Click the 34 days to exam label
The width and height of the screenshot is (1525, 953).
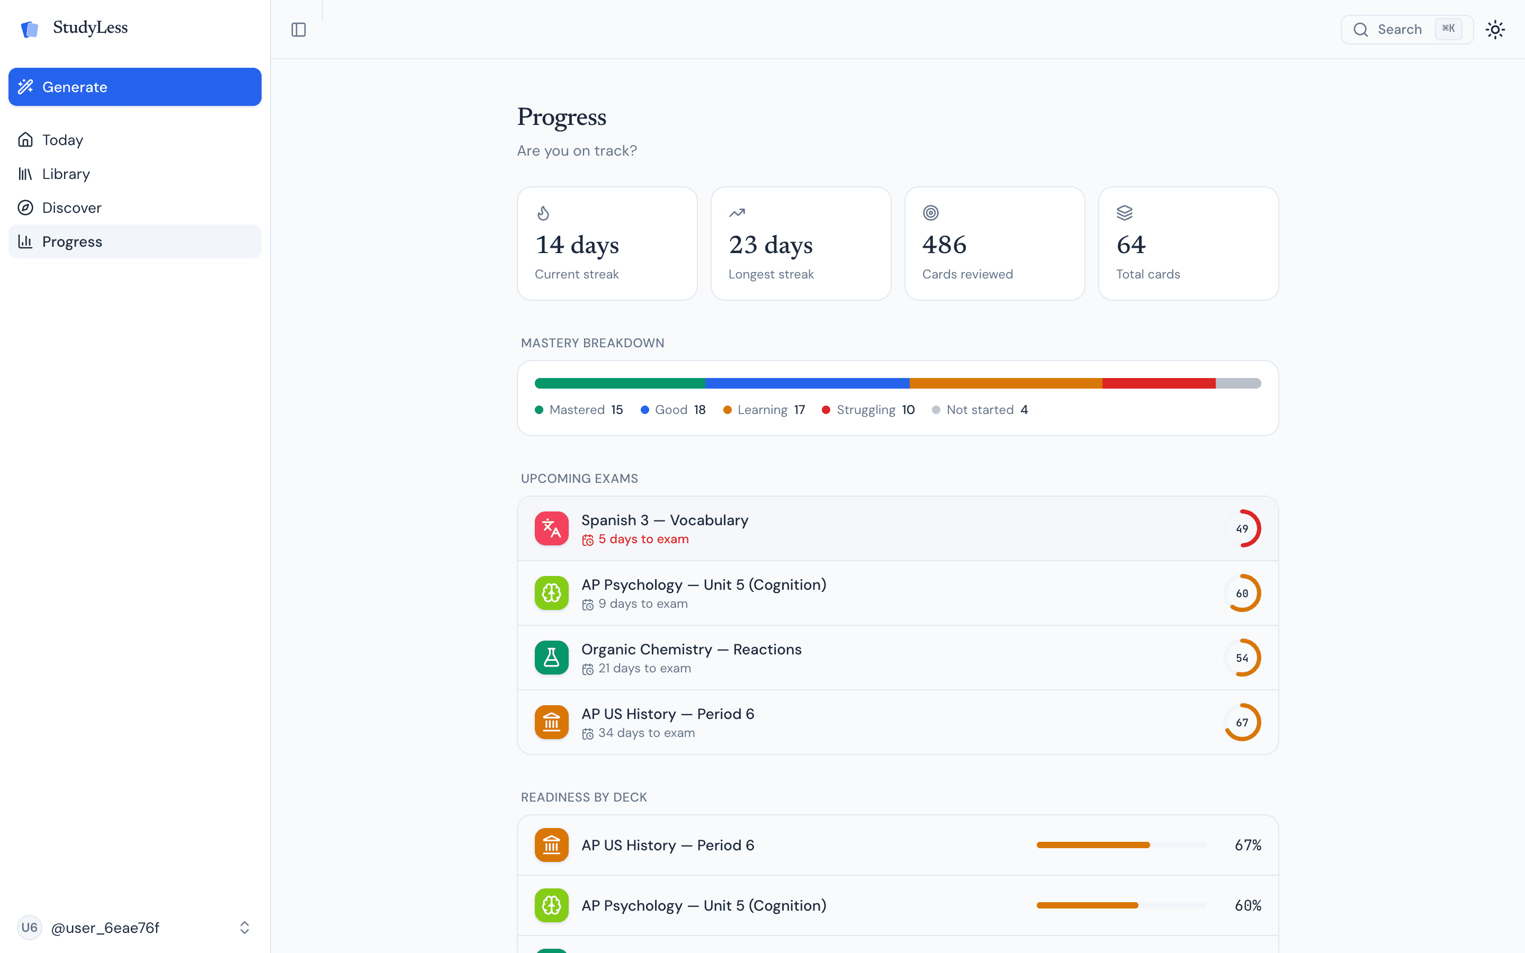click(x=646, y=733)
